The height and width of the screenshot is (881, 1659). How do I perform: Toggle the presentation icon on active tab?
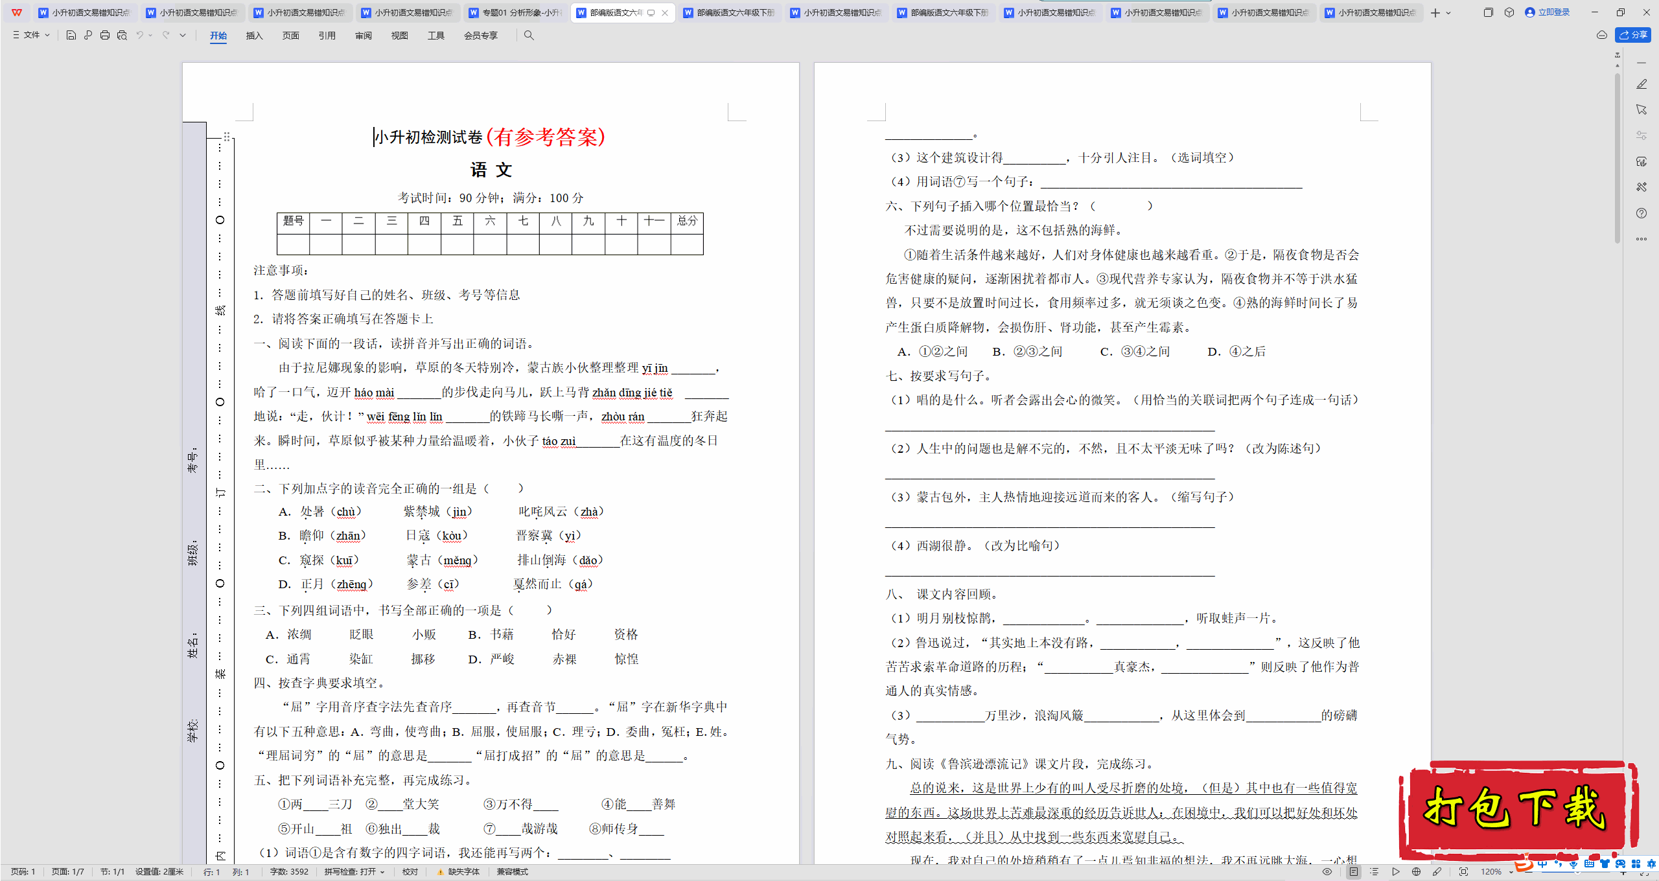651,12
